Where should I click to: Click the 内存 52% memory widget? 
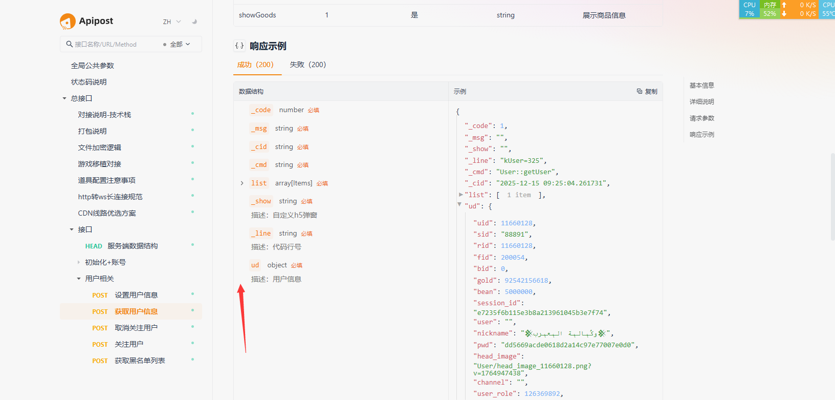[770, 9]
